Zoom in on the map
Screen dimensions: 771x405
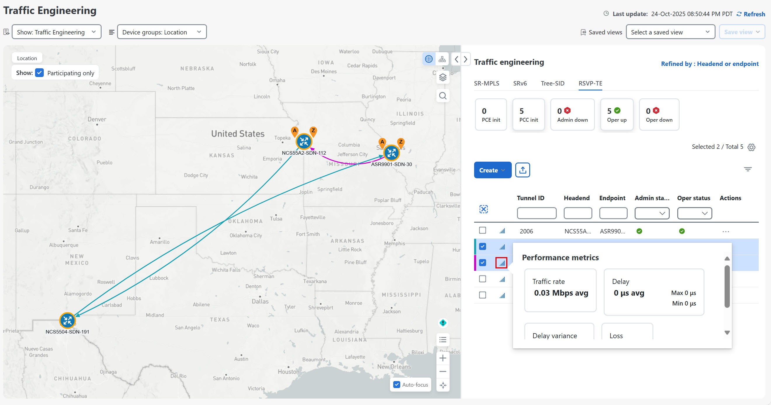click(443, 358)
